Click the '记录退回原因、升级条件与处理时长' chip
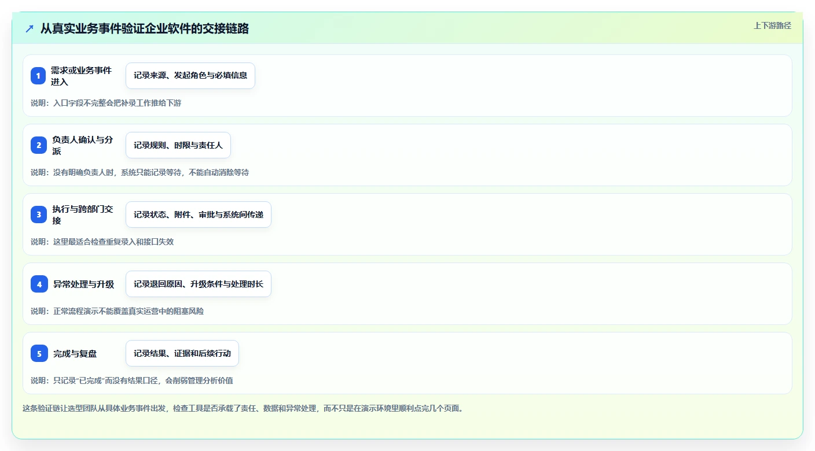 [199, 284]
